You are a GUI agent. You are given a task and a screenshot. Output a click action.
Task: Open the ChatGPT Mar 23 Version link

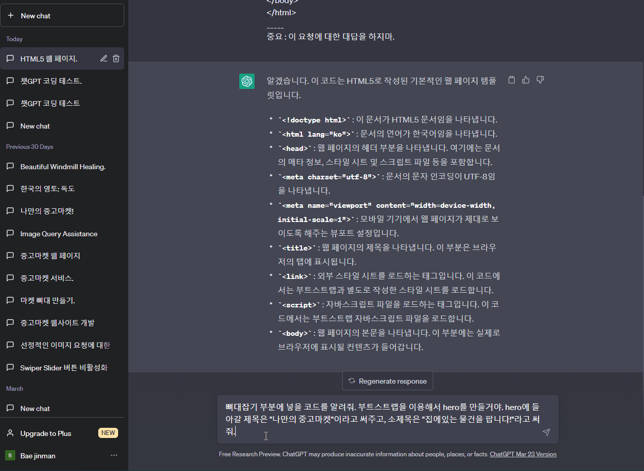(523, 454)
